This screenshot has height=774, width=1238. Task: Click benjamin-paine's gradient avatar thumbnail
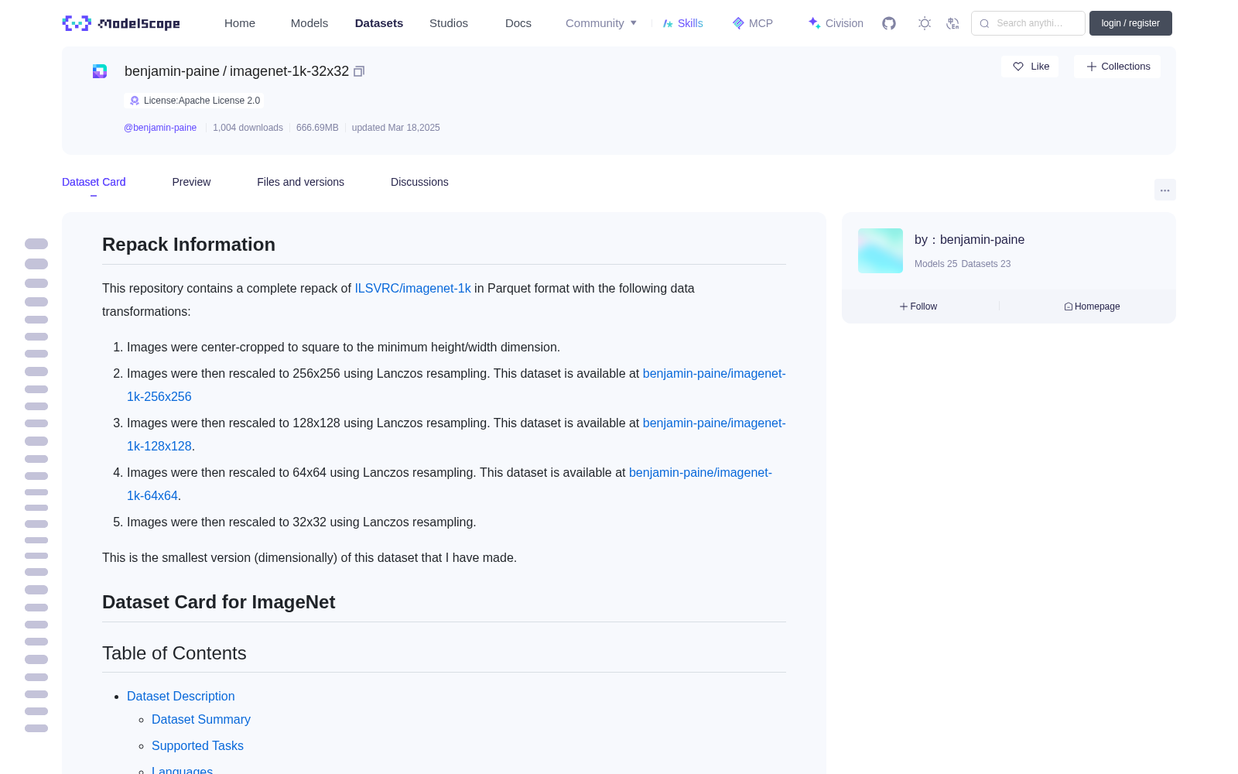(881, 251)
